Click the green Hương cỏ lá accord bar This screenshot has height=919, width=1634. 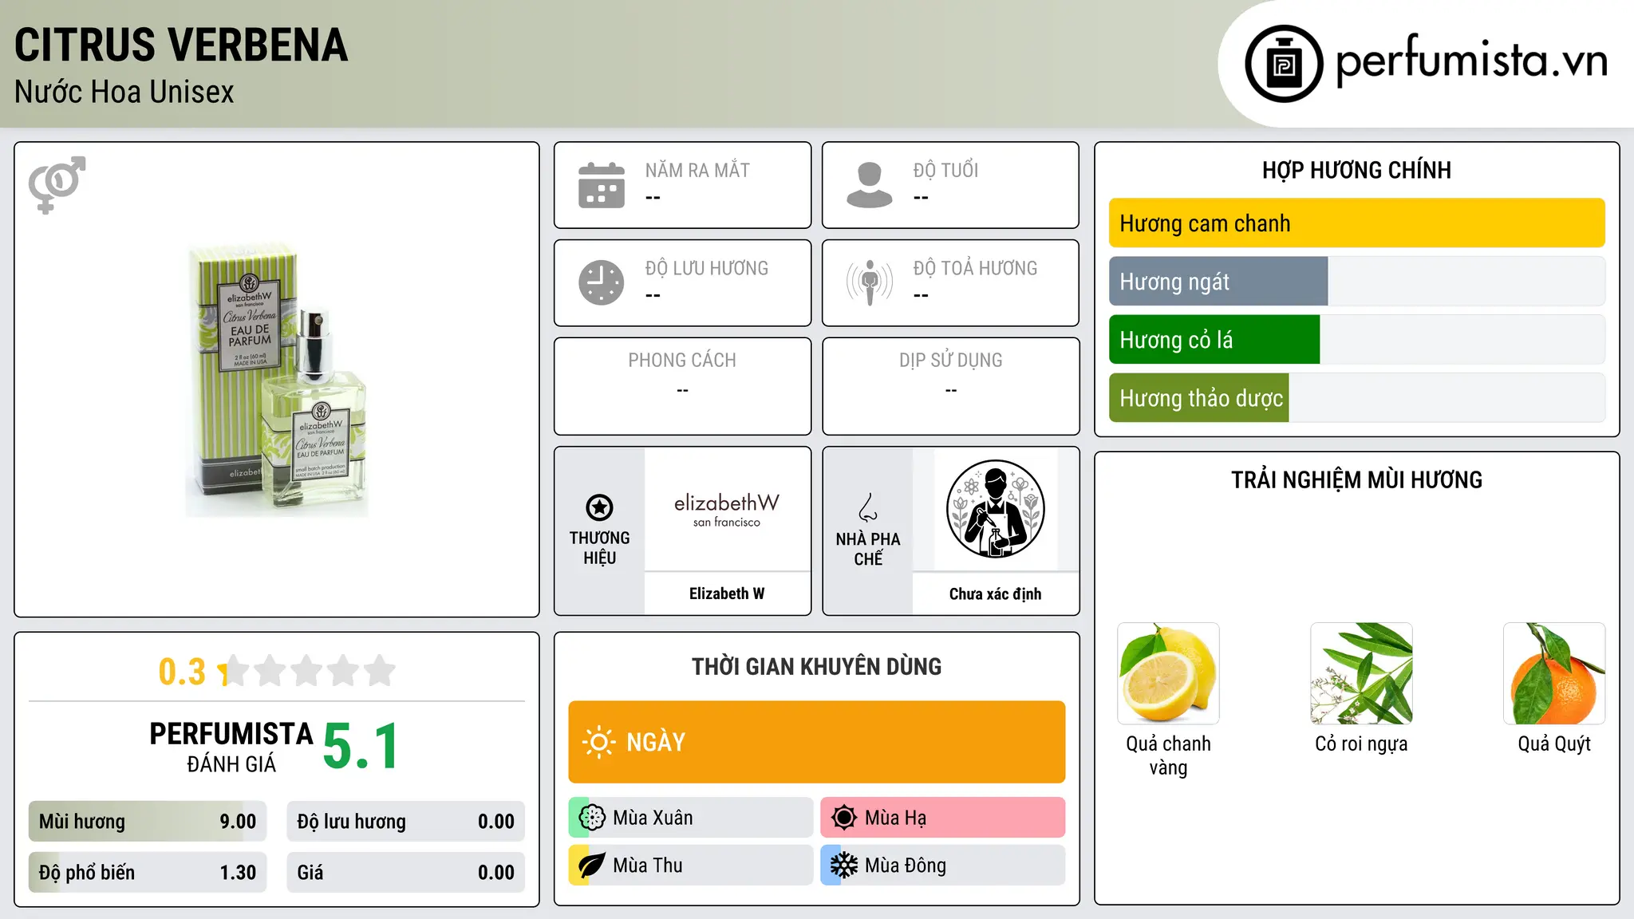coord(1214,340)
